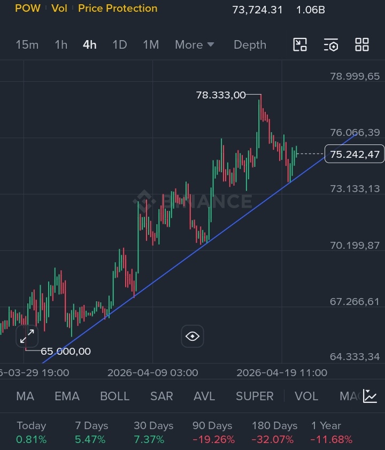The image size is (385, 450).
Task: Open the four-square grid layout icon
Action: [362, 45]
